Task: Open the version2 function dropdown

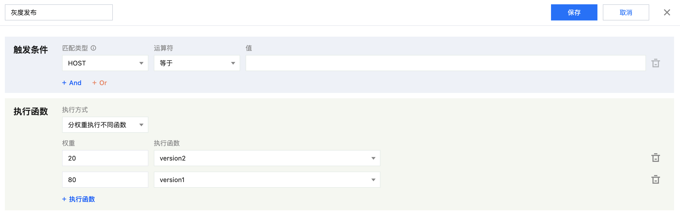Action: (267, 158)
